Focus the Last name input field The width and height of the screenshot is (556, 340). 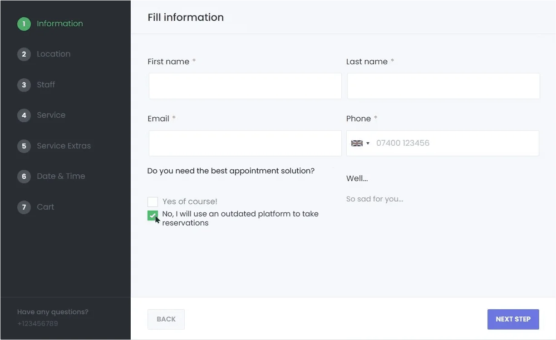(x=443, y=86)
